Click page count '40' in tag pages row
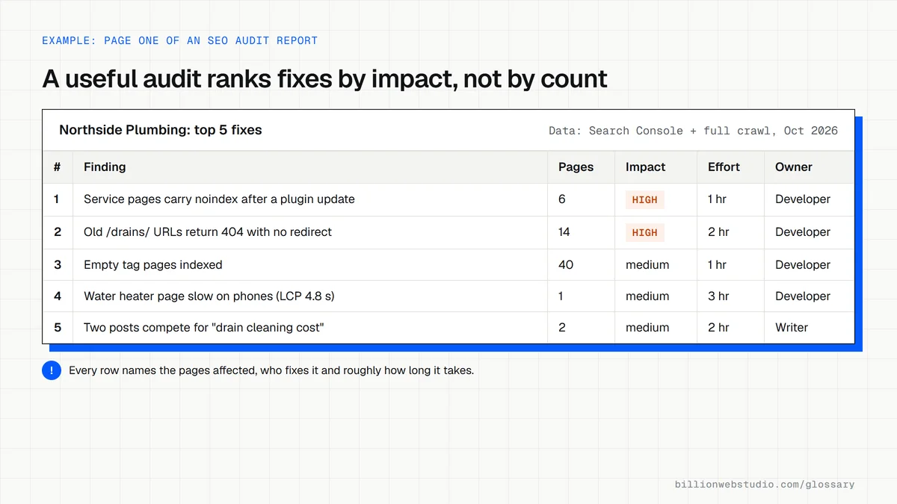 pyautogui.click(x=566, y=265)
